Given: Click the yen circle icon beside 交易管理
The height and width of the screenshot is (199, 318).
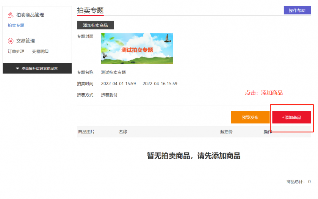Looking at the screenshot, I should [11, 41].
